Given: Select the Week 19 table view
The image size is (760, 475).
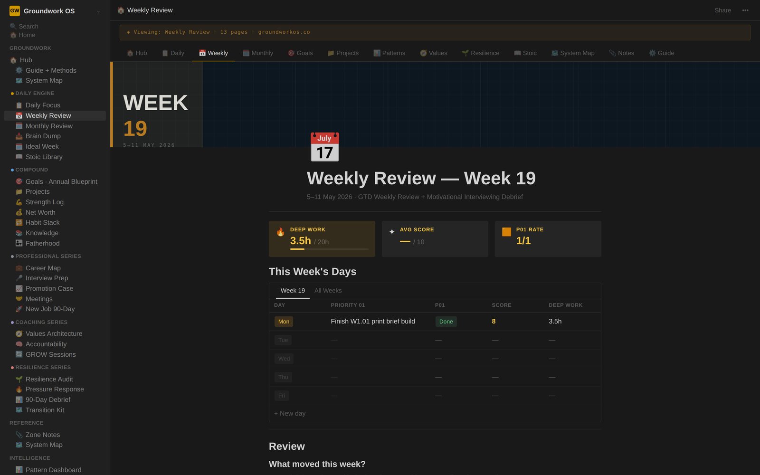Looking at the screenshot, I should (293, 291).
